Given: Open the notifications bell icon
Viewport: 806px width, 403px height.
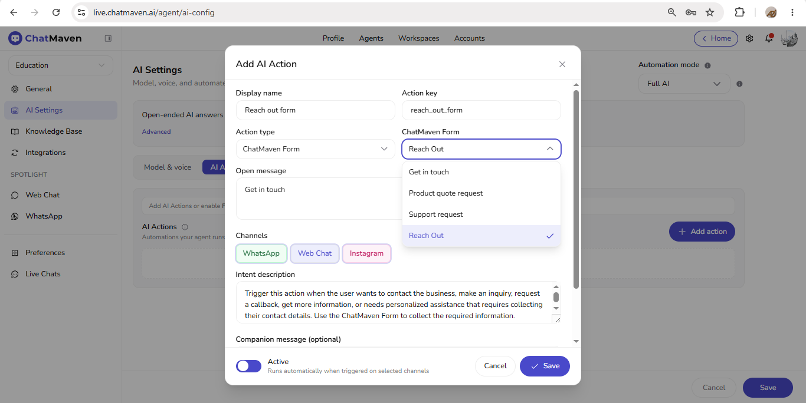Looking at the screenshot, I should tap(769, 38).
